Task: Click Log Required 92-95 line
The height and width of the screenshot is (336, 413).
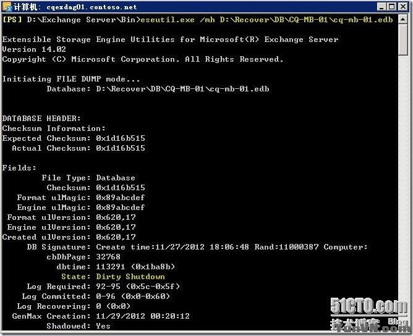Action: click(103, 286)
